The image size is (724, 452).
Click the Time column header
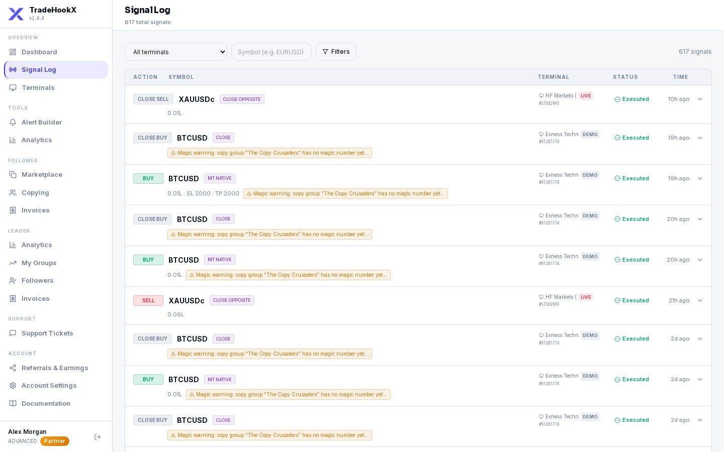(x=680, y=77)
